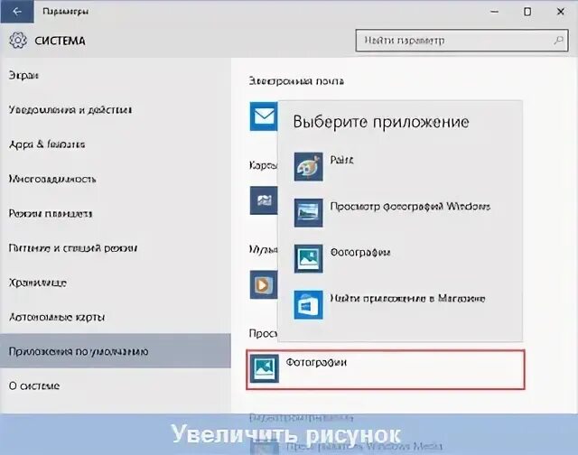Open the Экран settings section
The width and height of the screenshot is (578, 455).
[x=116, y=75]
